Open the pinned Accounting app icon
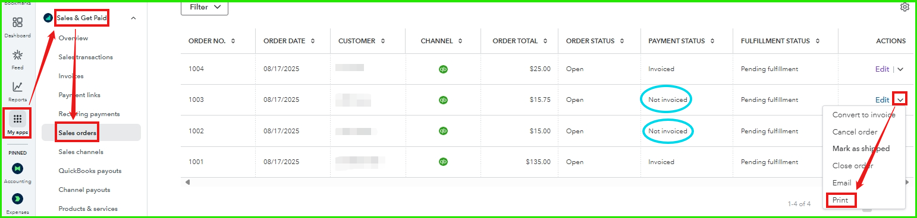Screen dimensions: 917x218 coord(17,168)
